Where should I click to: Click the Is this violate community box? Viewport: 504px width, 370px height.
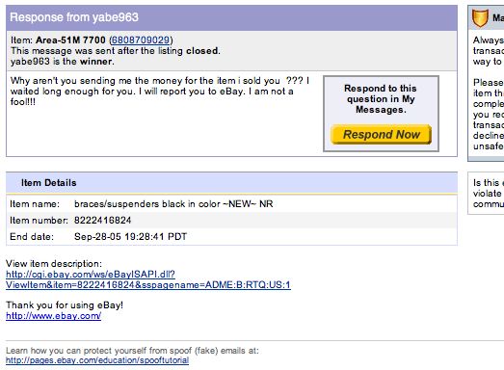pos(486,194)
